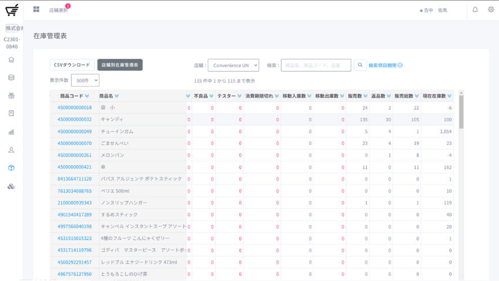Click the gift box sidebar icon

point(11,95)
